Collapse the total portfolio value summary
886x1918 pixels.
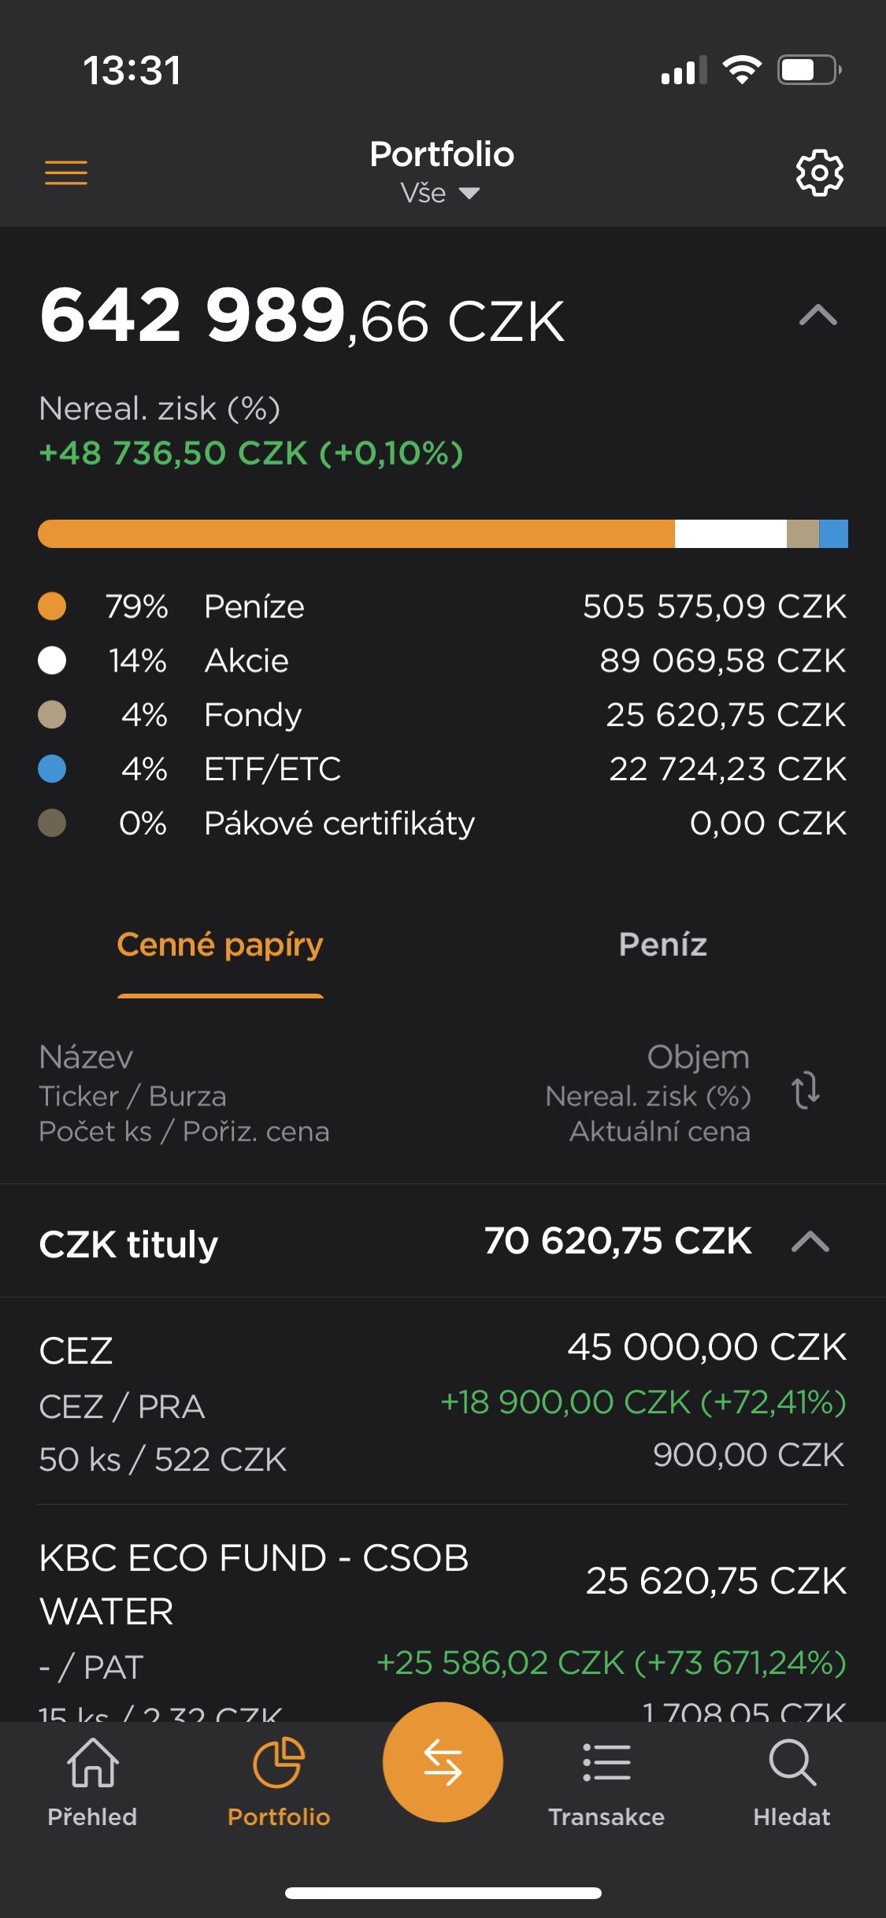(x=817, y=316)
